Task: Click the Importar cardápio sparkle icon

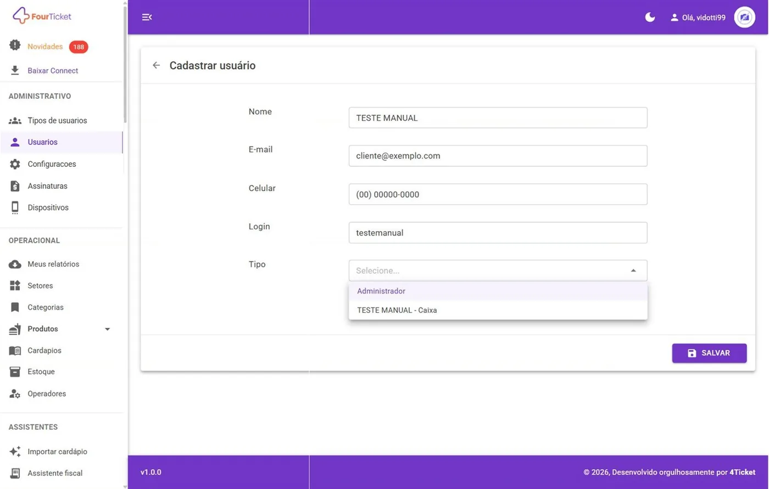Action: 15,451
